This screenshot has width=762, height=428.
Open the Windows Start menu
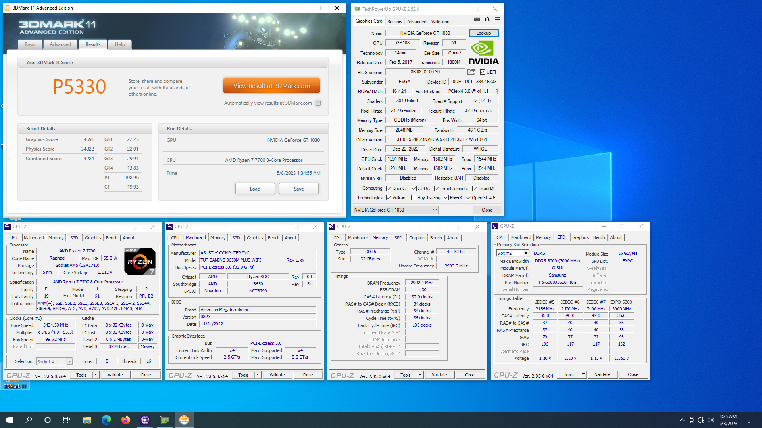point(10,420)
